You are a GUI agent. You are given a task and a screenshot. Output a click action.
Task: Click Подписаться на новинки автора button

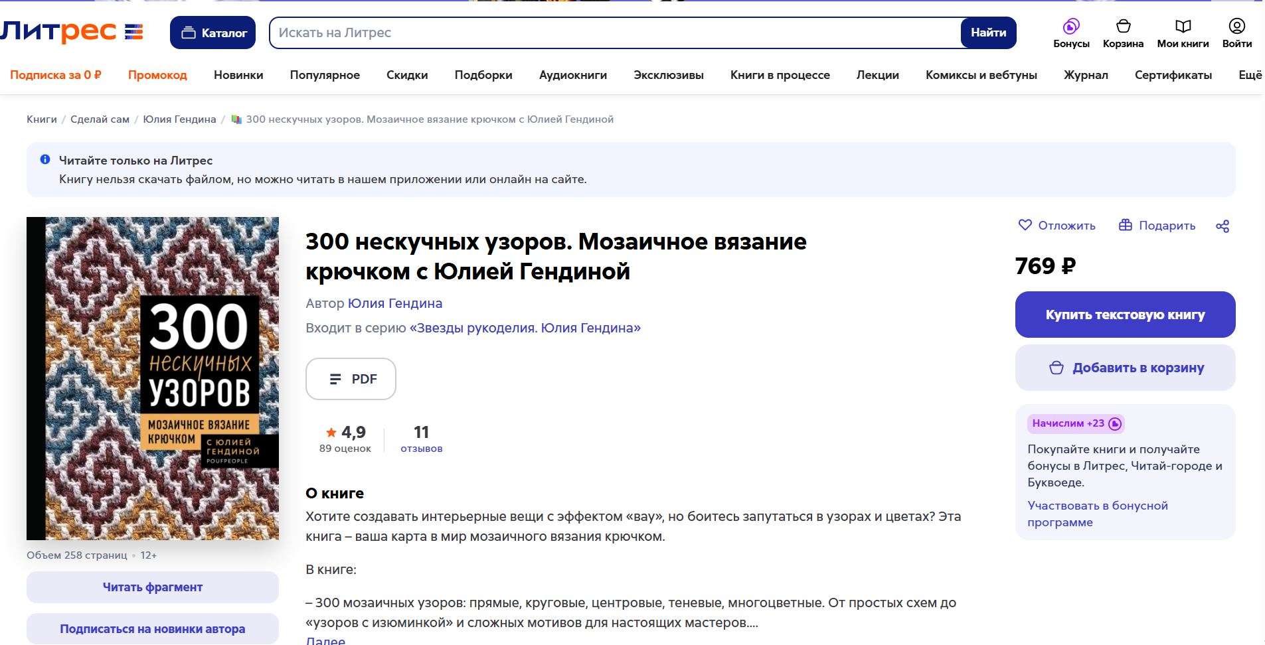pyautogui.click(x=153, y=628)
